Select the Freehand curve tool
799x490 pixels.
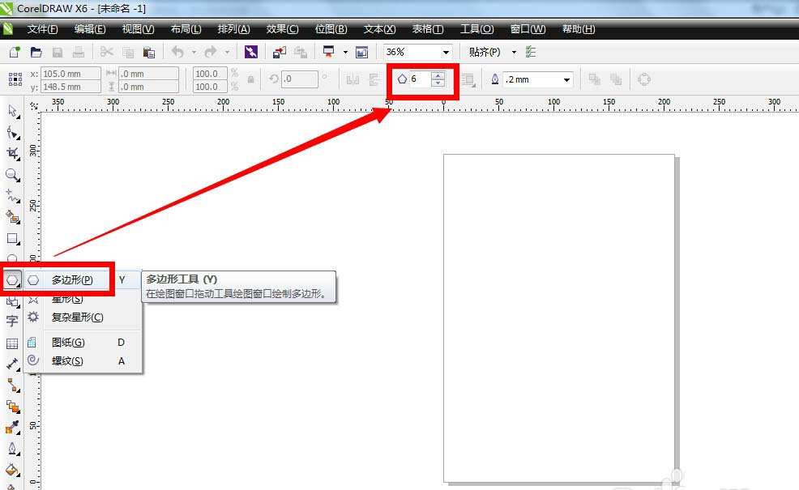13,196
